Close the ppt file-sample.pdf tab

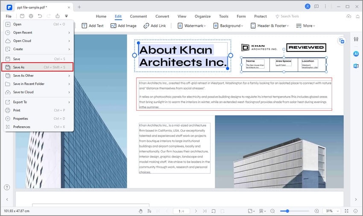(x=69, y=7)
